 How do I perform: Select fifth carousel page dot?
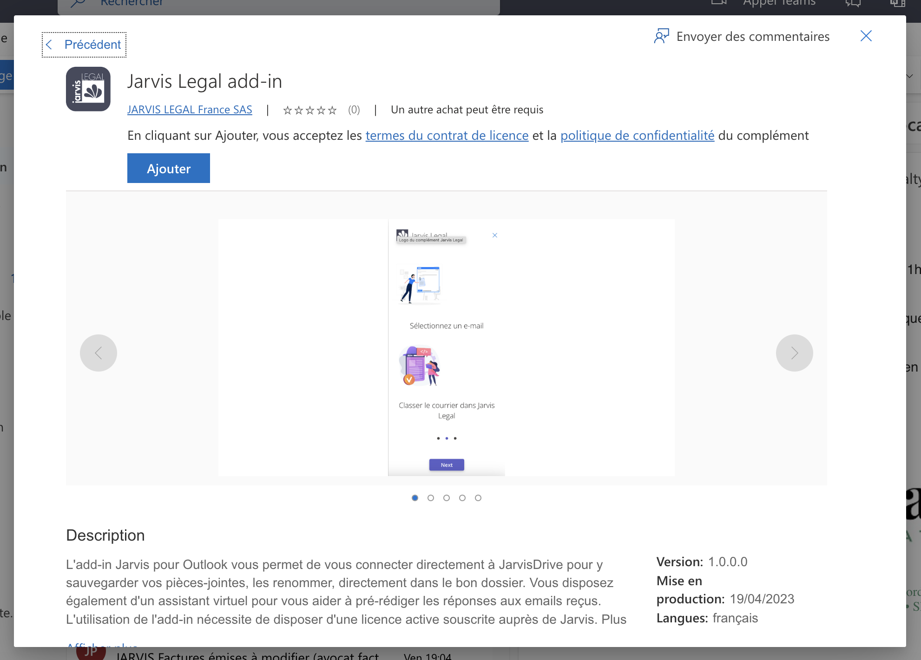click(x=478, y=498)
